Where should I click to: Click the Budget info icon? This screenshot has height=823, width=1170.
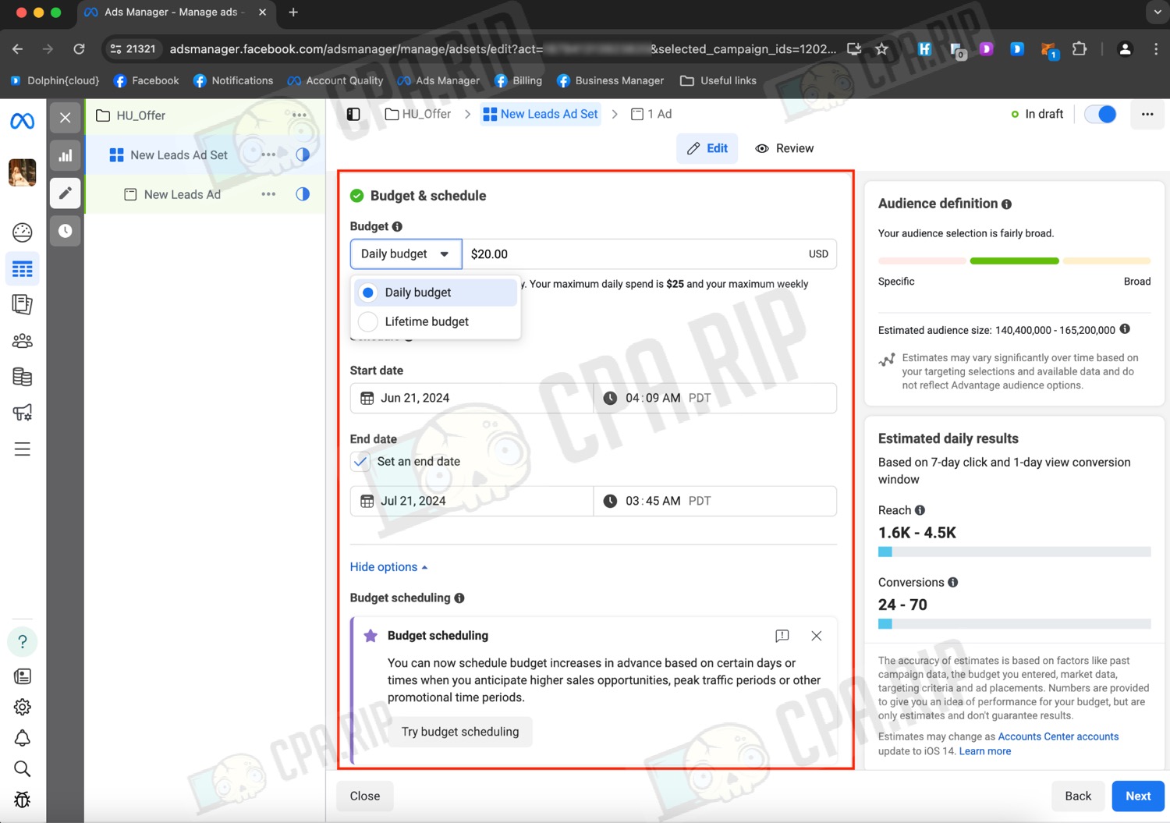click(x=397, y=226)
